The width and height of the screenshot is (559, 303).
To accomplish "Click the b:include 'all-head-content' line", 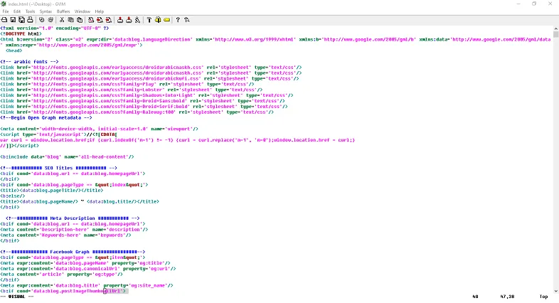I will (x=67, y=157).
